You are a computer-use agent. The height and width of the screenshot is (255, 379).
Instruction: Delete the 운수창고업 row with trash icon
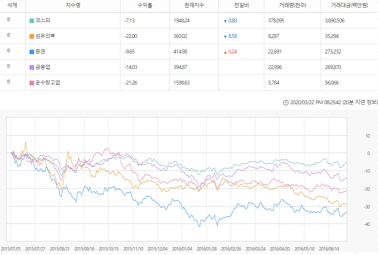pos(8,81)
